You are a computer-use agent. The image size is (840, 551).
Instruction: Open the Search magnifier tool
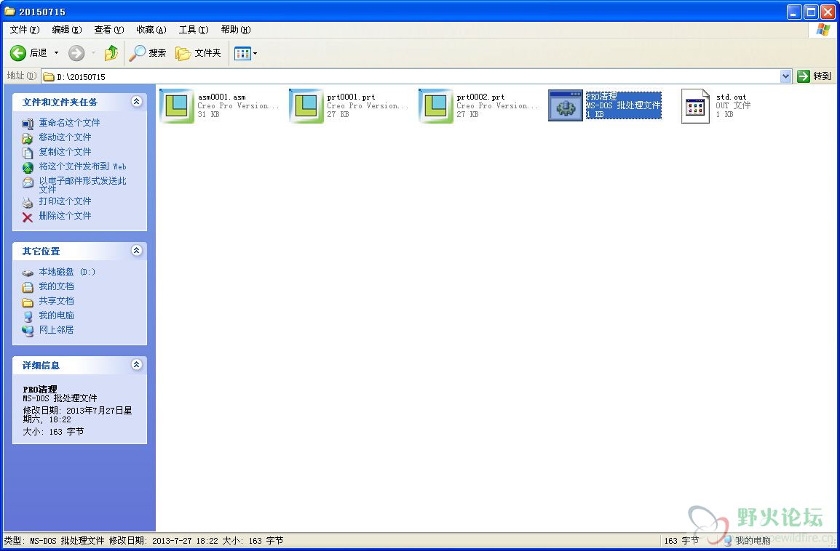coord(147,53)
